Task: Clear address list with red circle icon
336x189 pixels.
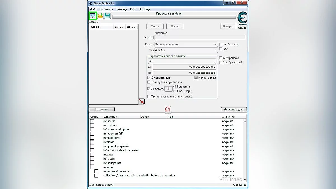Action: point(168,109)
